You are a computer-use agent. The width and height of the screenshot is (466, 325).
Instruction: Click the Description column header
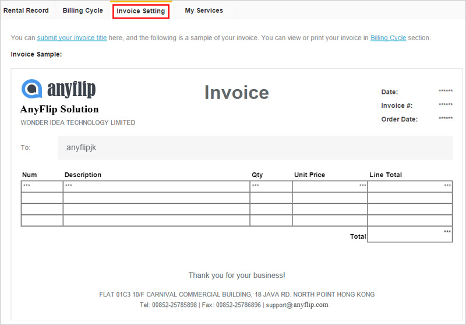[83, 175]
